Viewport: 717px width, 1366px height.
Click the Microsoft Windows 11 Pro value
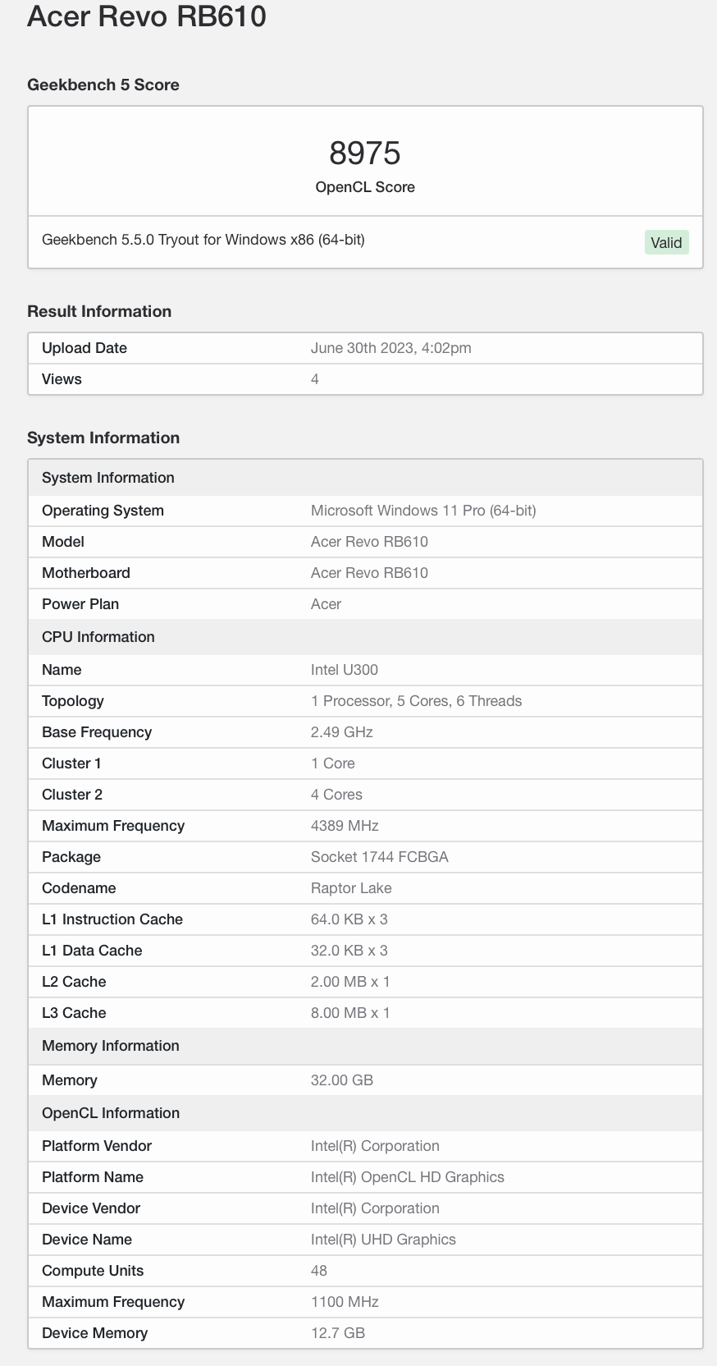[x=422, y=511]
